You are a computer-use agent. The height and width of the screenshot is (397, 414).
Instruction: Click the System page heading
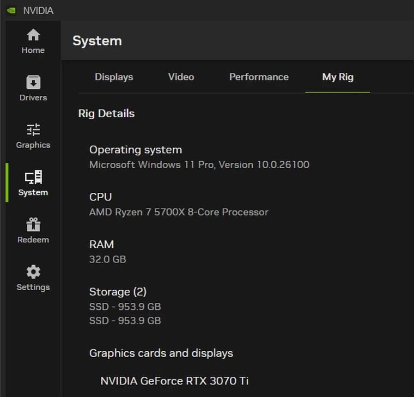tap(97, 41)
